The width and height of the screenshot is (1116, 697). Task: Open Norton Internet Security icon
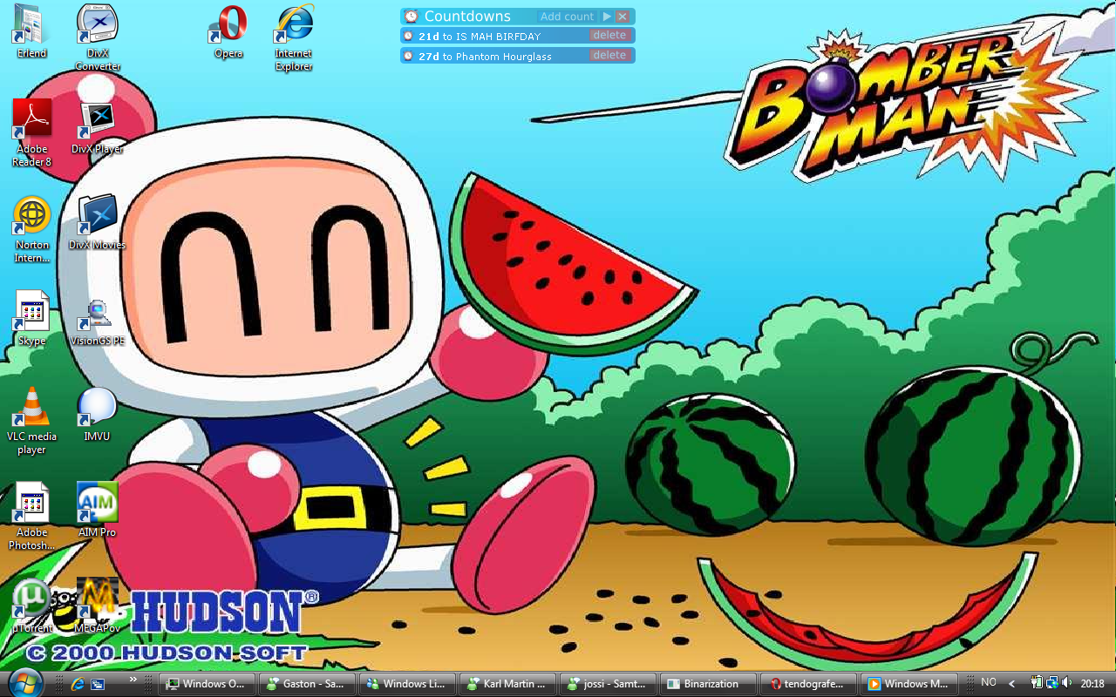31,229
